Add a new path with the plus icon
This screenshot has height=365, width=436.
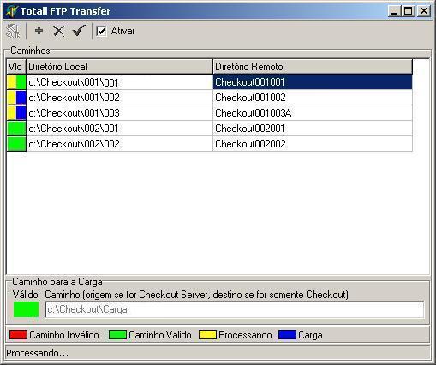click(39, 31)
